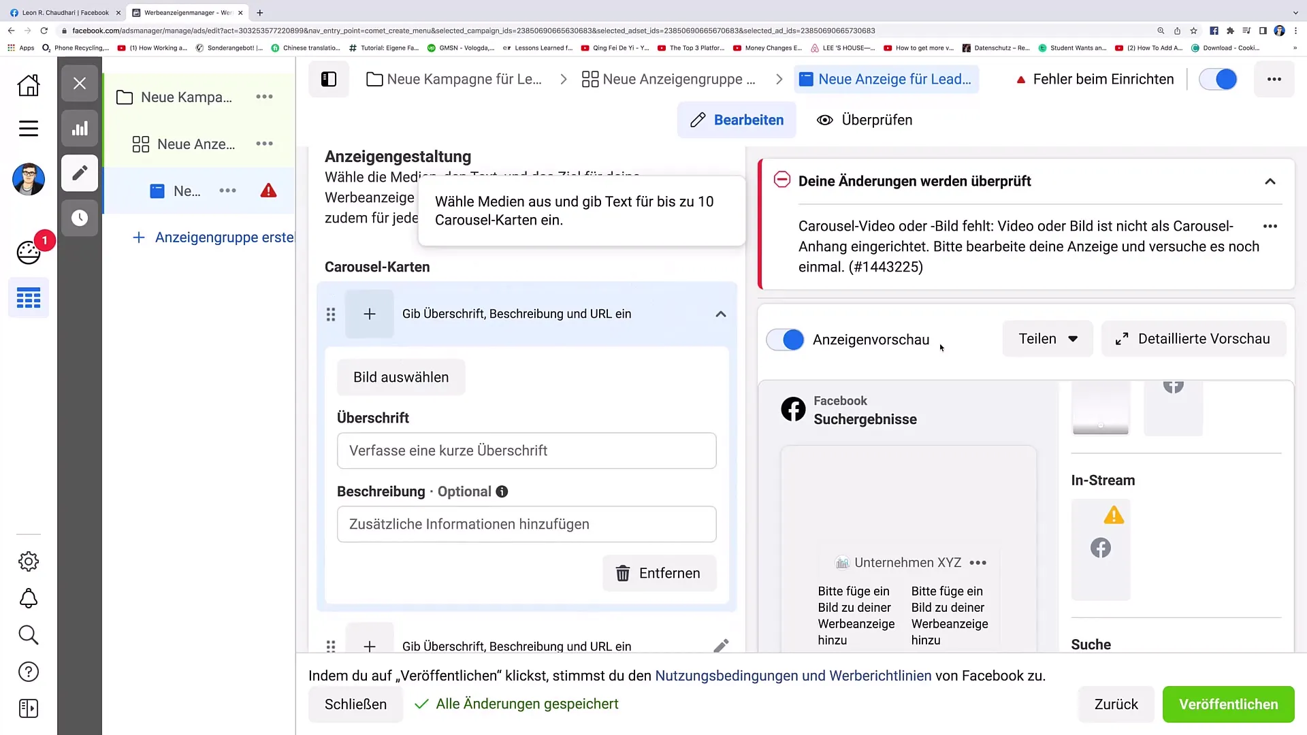Toggle sidebar panel icon at bottom left
Viewport: 1307px width, 735px height.
click(x=29, y=708)
